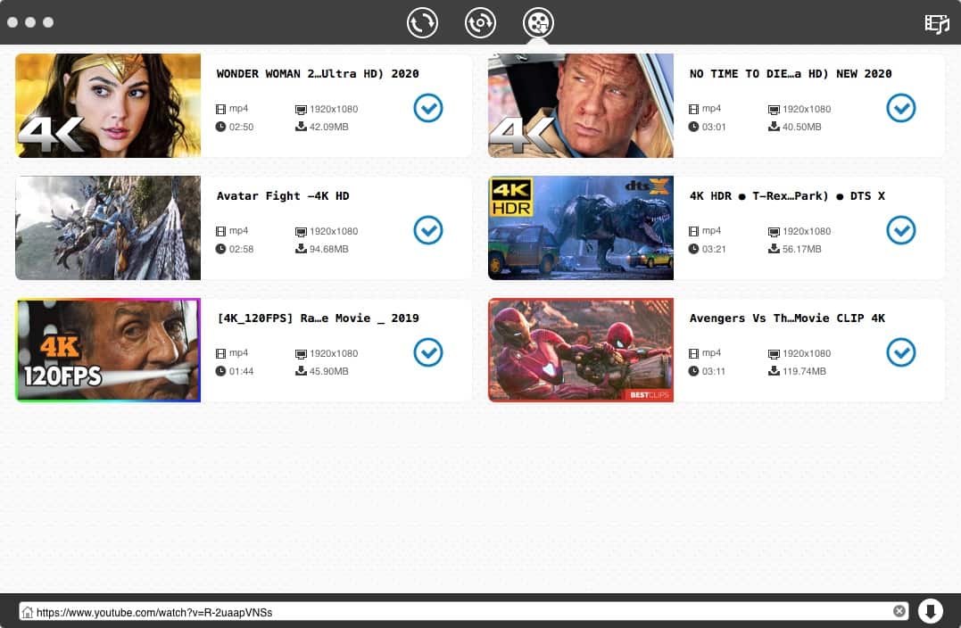Click the download size icon beside 94.68MB
The image size is (961, 628).
[301, 249]
